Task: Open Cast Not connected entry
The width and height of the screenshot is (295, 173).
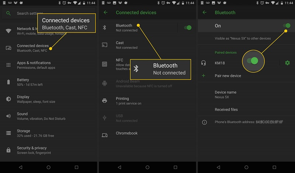Action: (147, 45)
